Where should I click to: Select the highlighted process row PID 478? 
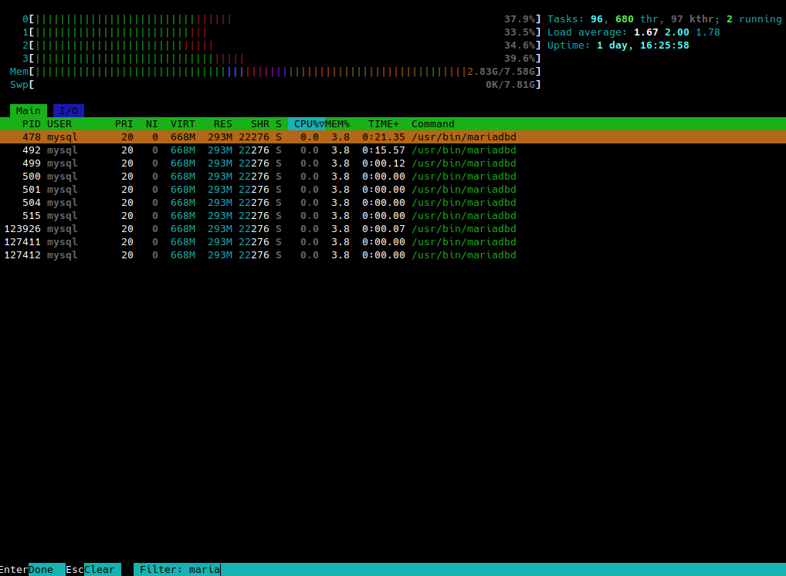coord(393,136)
